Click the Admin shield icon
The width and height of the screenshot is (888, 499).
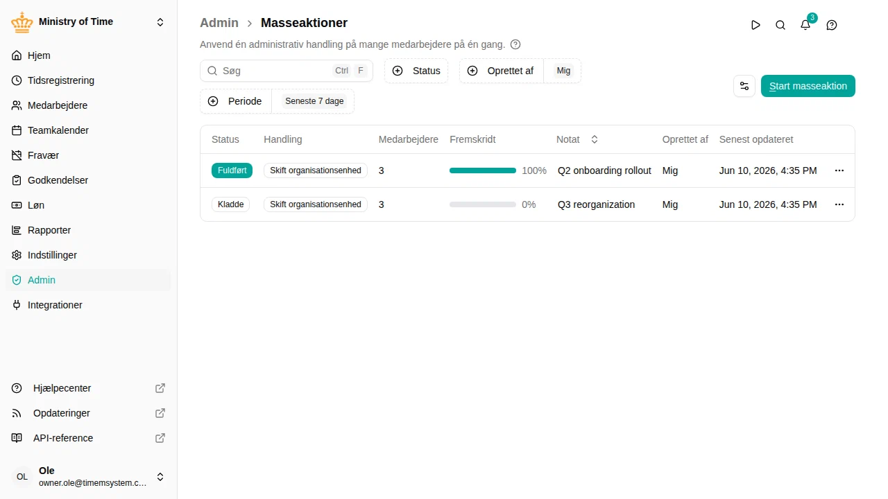[17, 280]
